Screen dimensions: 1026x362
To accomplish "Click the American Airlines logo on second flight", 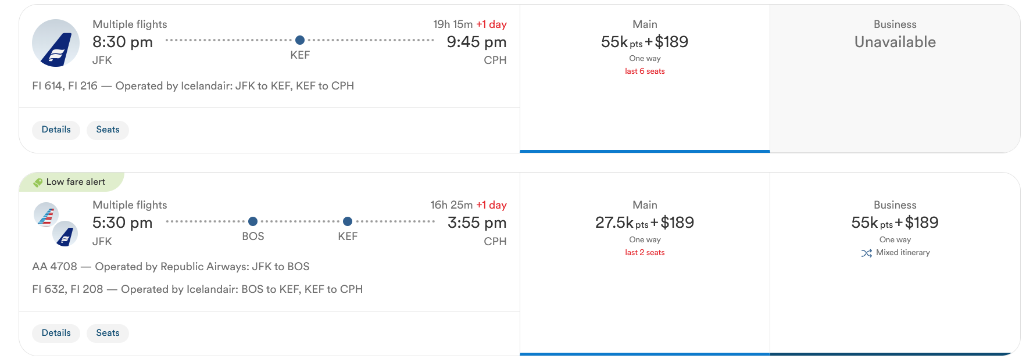I will [x=46, y=214].
